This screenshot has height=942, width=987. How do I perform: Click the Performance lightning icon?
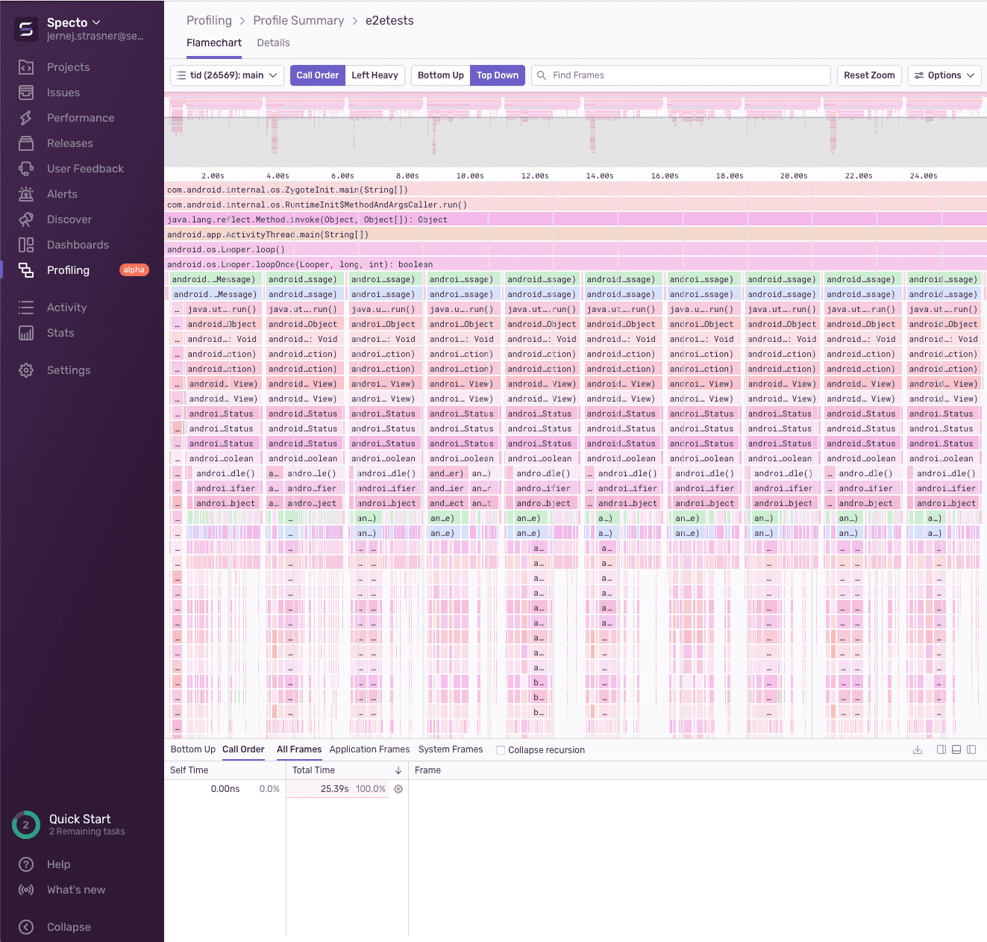tap(26, 118)
